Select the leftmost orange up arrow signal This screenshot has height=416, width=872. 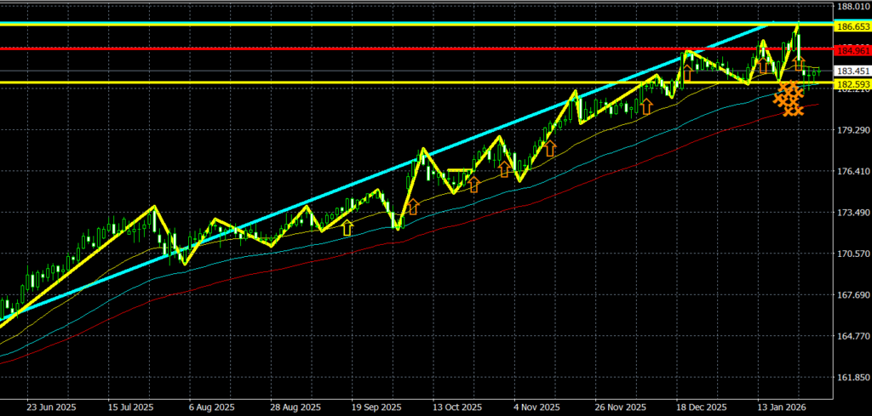[414, 206]
